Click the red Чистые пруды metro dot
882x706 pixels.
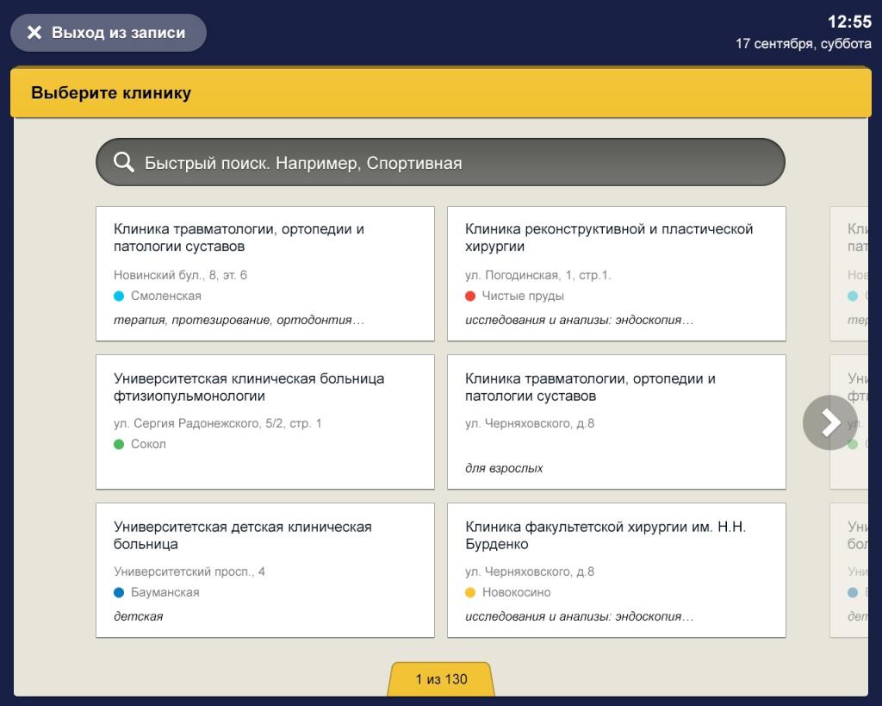(x=470, y=296)
